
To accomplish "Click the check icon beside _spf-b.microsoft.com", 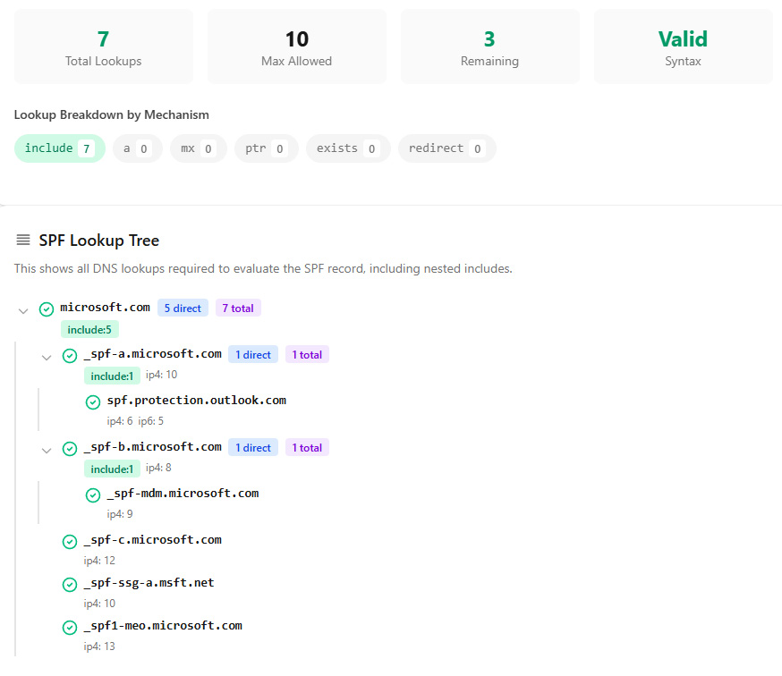I will (70, 449).
